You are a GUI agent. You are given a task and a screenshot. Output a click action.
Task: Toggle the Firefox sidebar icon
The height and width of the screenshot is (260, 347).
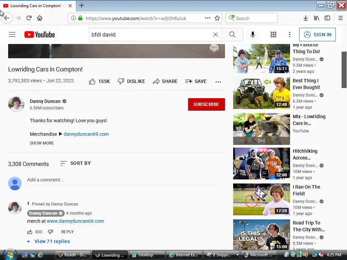point(327,18)
